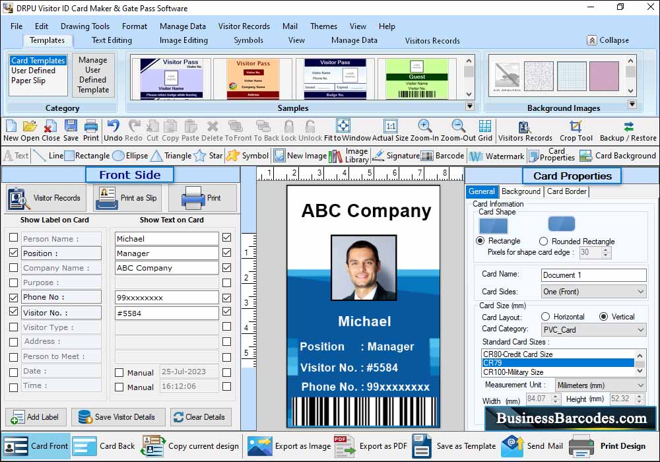This screenshot has height=462, width=660.
Task: Increase the Height value with stepper
Action: point(640,396)
